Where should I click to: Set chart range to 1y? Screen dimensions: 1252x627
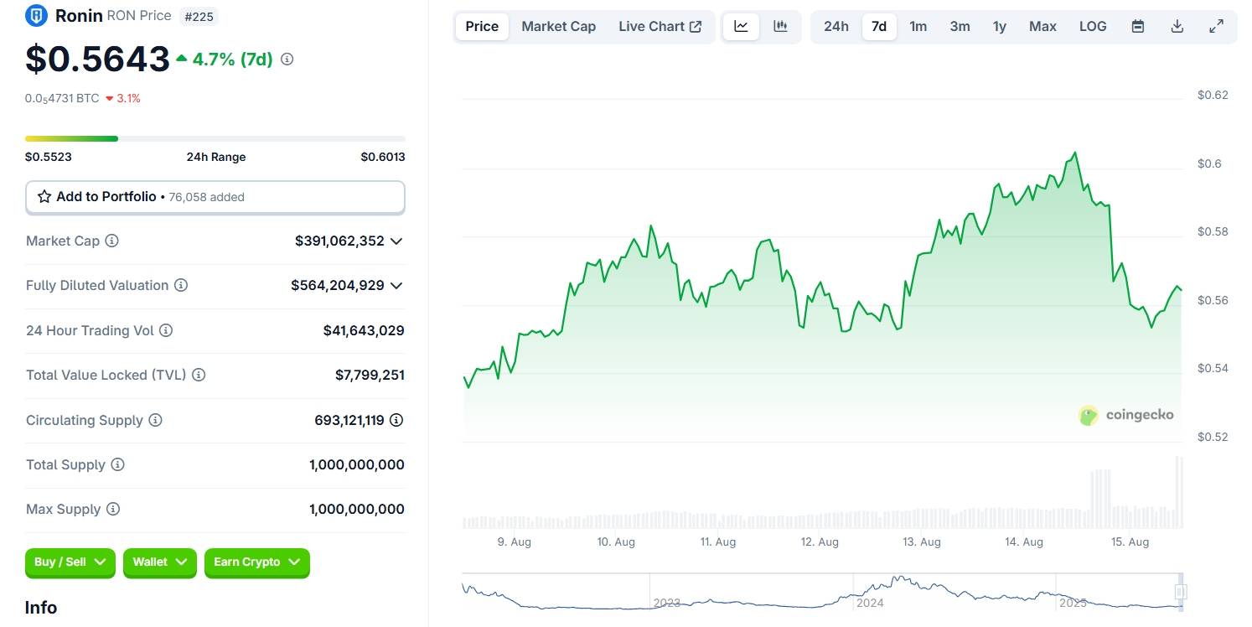[1000, 26]
